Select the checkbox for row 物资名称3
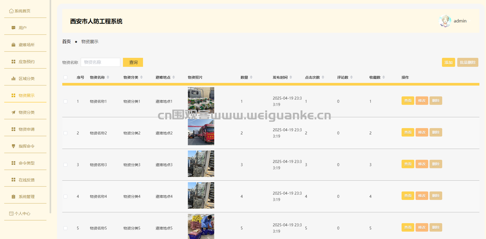The height and width of the screenshot is (239, 486). [65, 165]
